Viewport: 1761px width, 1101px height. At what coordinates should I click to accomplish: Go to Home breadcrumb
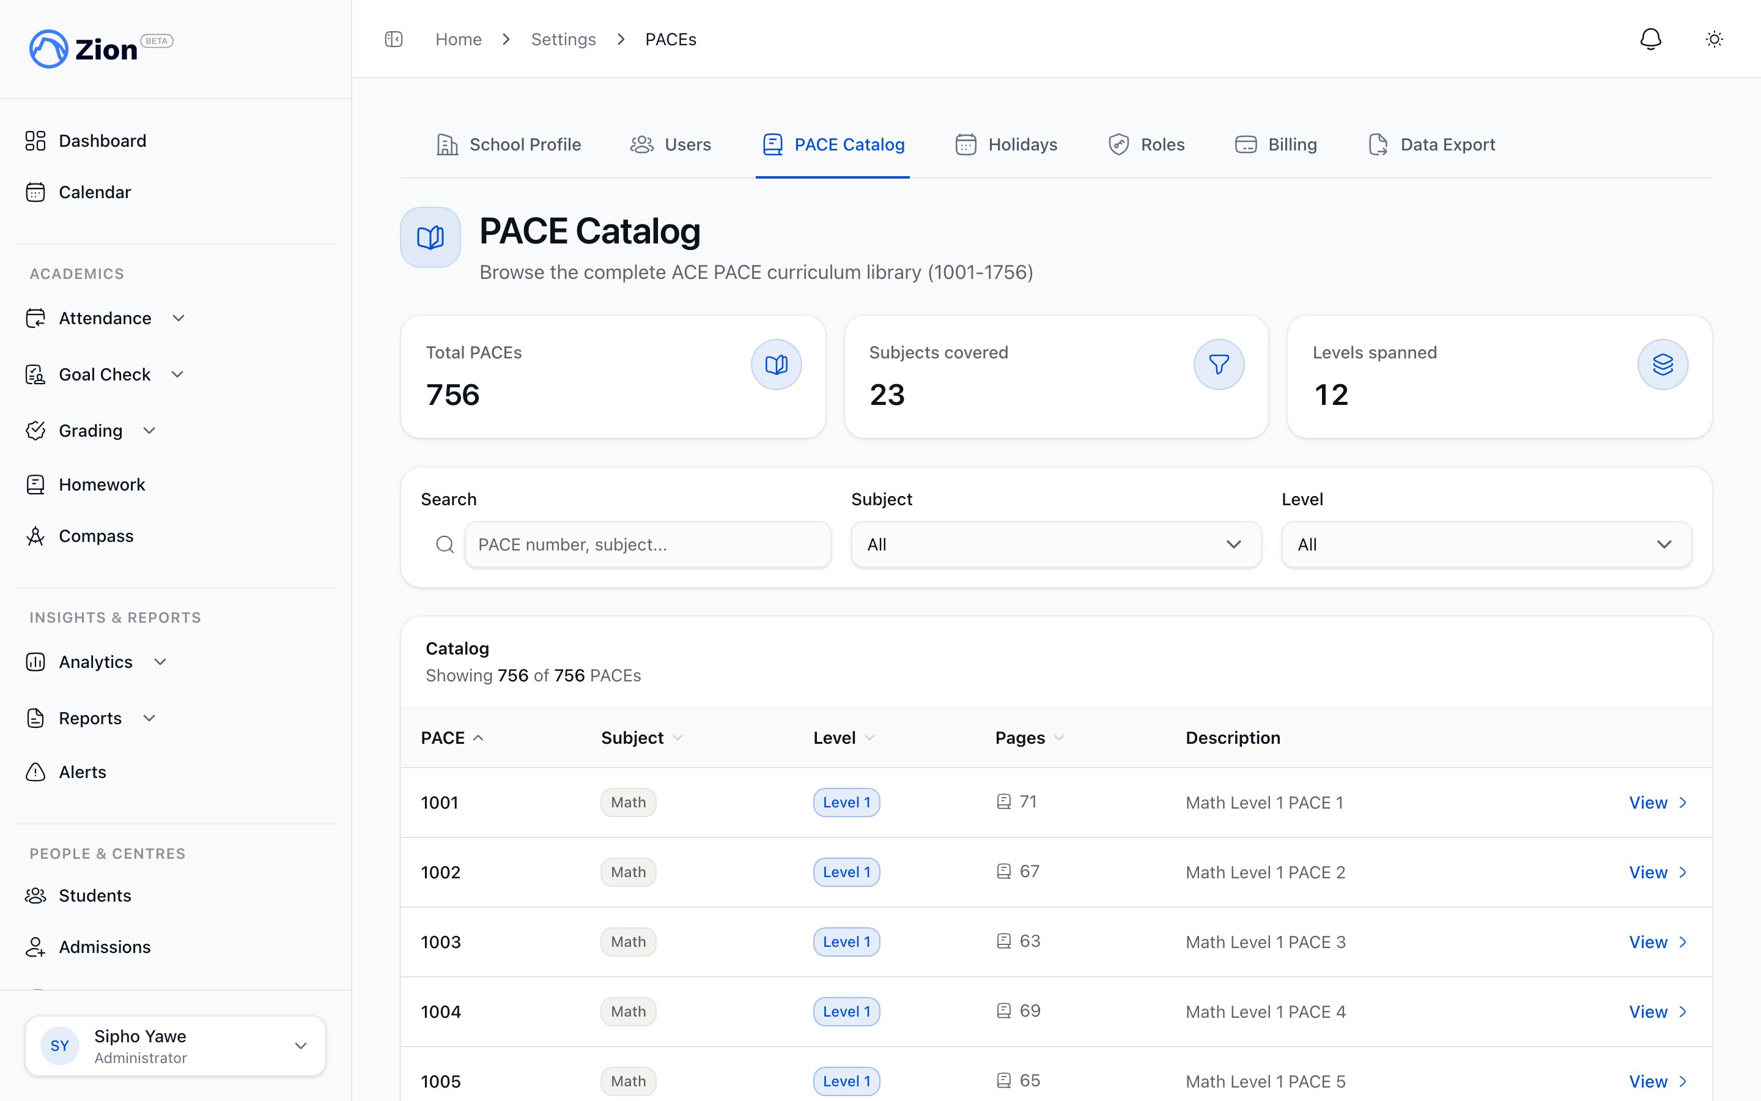[x=459, y=39]
